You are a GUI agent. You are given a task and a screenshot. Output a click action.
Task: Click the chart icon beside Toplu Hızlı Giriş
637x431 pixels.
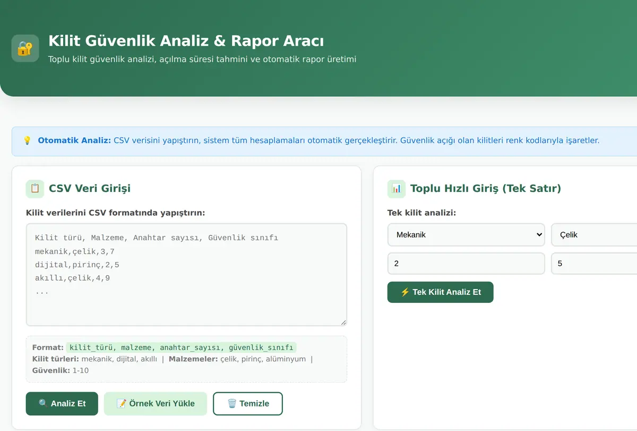(397, 189)
